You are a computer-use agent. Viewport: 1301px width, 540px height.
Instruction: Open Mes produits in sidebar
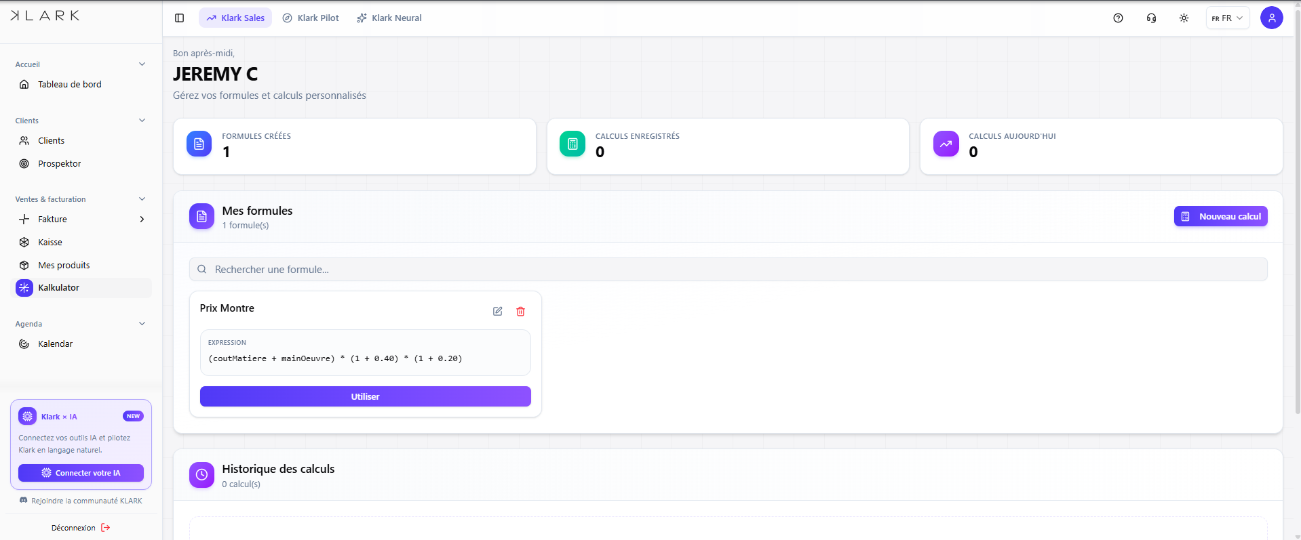pyautogui.click(x=81, y=266)
